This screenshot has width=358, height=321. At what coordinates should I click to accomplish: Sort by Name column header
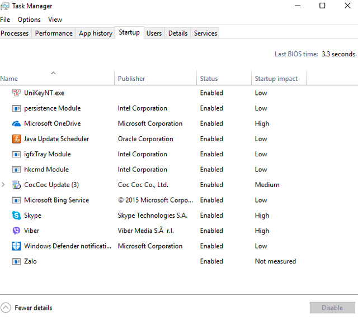tap(9, 79)
